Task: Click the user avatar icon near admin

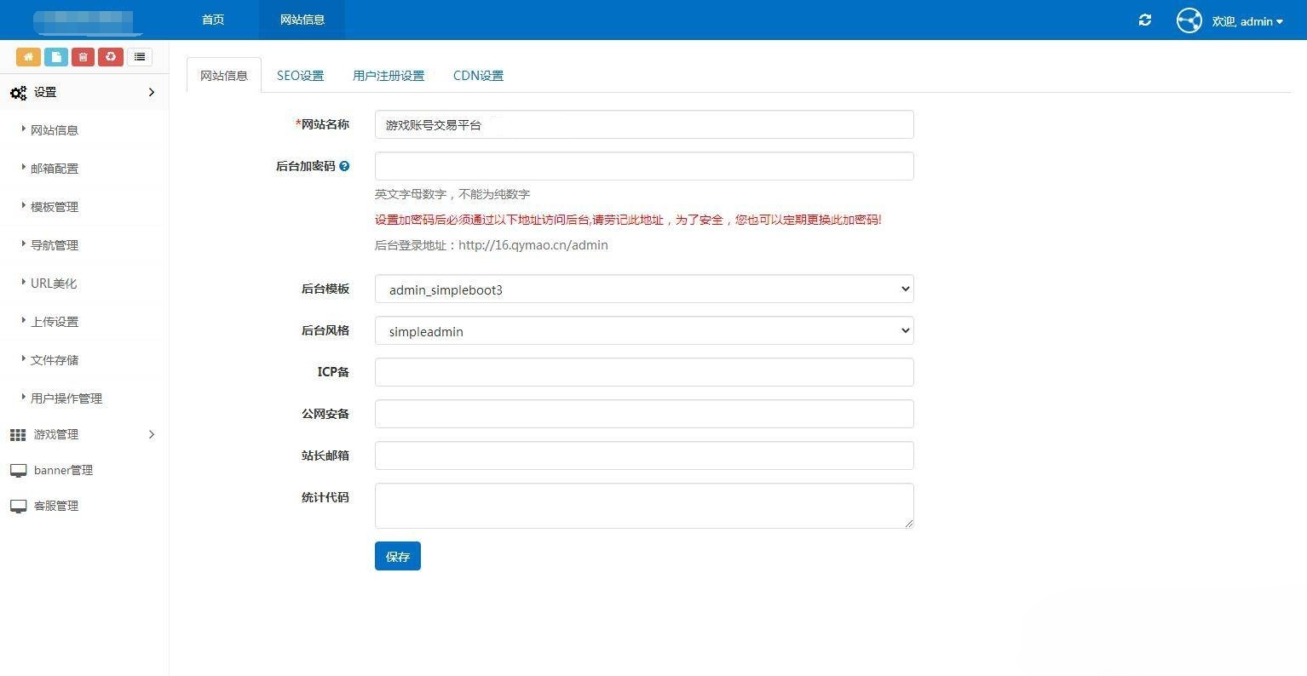Action: [x=1189, y=20]
